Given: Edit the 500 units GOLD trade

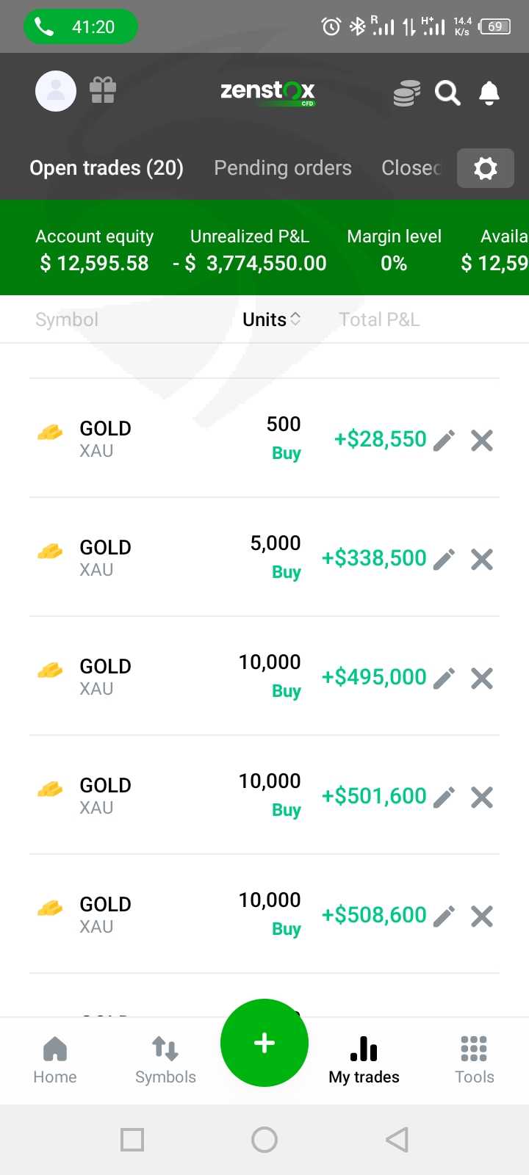Looking at the screenshot, I should [x=445, y=441].
